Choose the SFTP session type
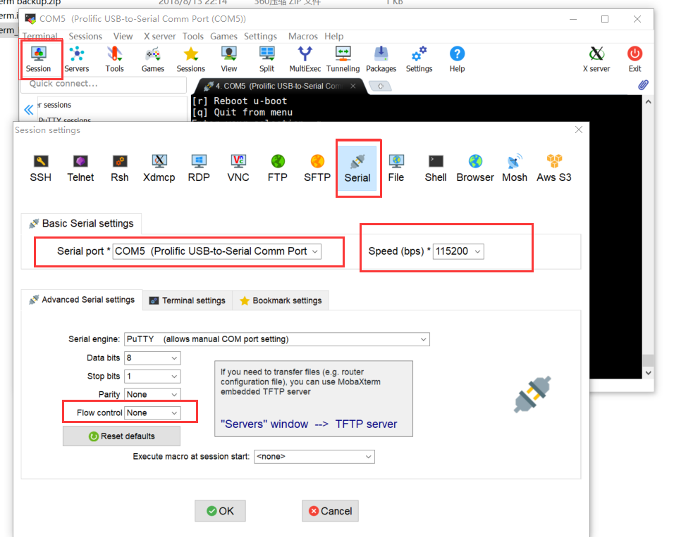Viewport: 674px width, 537px height. point(317,168)
